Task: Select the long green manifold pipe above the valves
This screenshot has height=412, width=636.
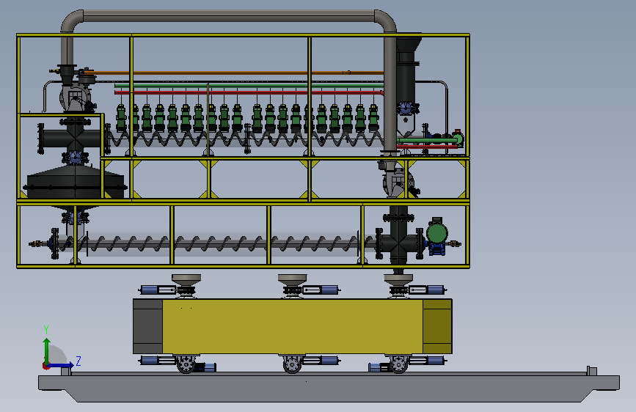Action: 249,86
